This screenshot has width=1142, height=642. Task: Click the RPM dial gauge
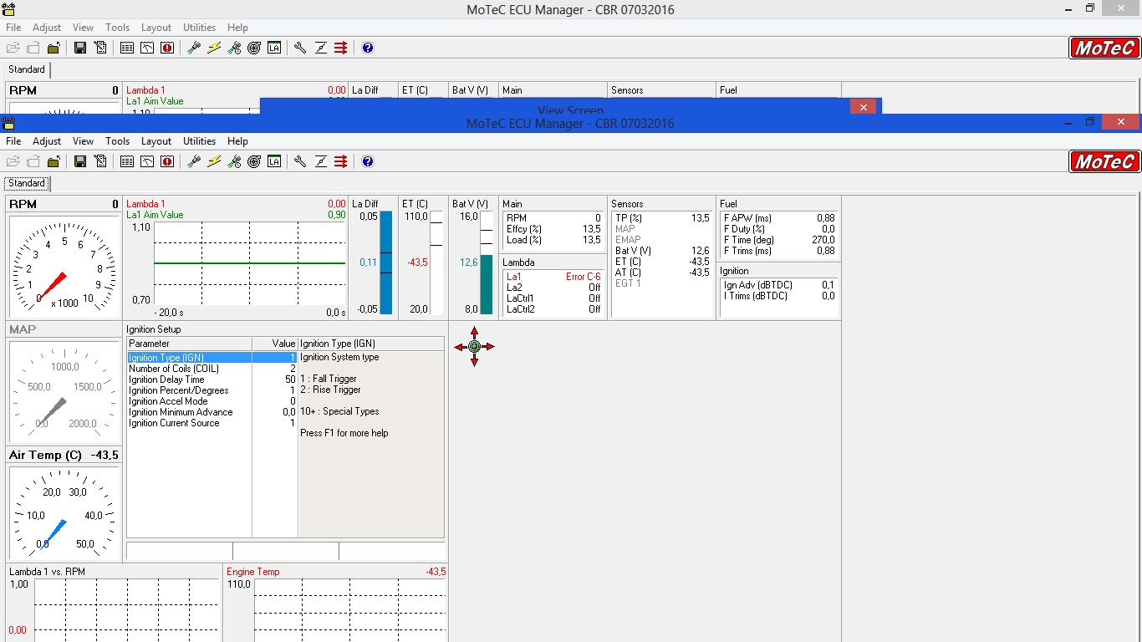(64, 267)
